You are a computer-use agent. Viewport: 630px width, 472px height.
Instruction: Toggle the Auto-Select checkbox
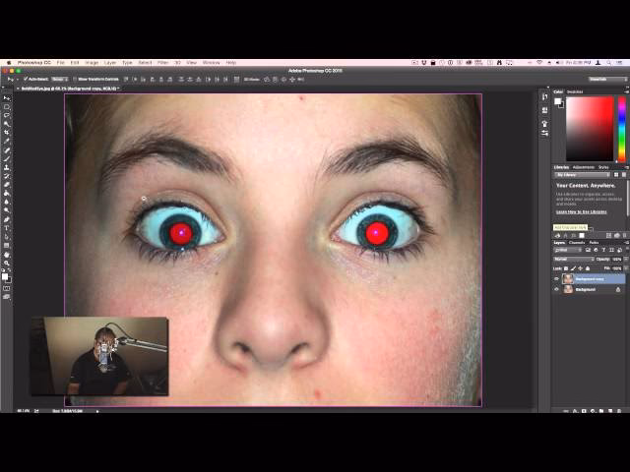(26, 79)
